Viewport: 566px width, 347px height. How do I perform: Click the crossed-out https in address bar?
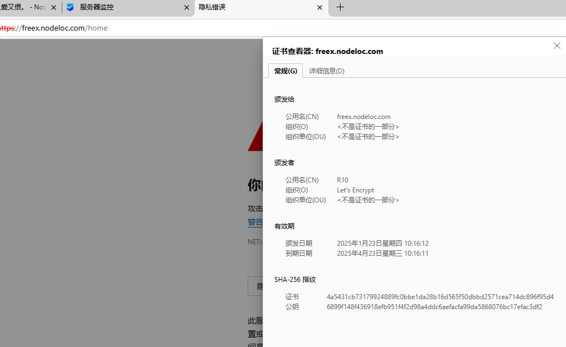tap(8, 28)
